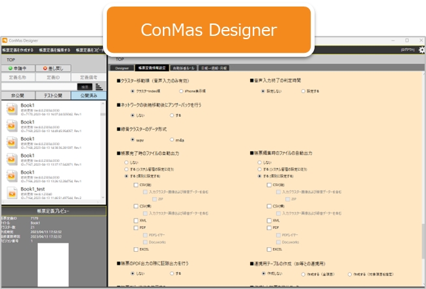This screenshot has height=289, width=426.
Task: Switch to the 日報→週報・月報 tab
Action: 214,68
